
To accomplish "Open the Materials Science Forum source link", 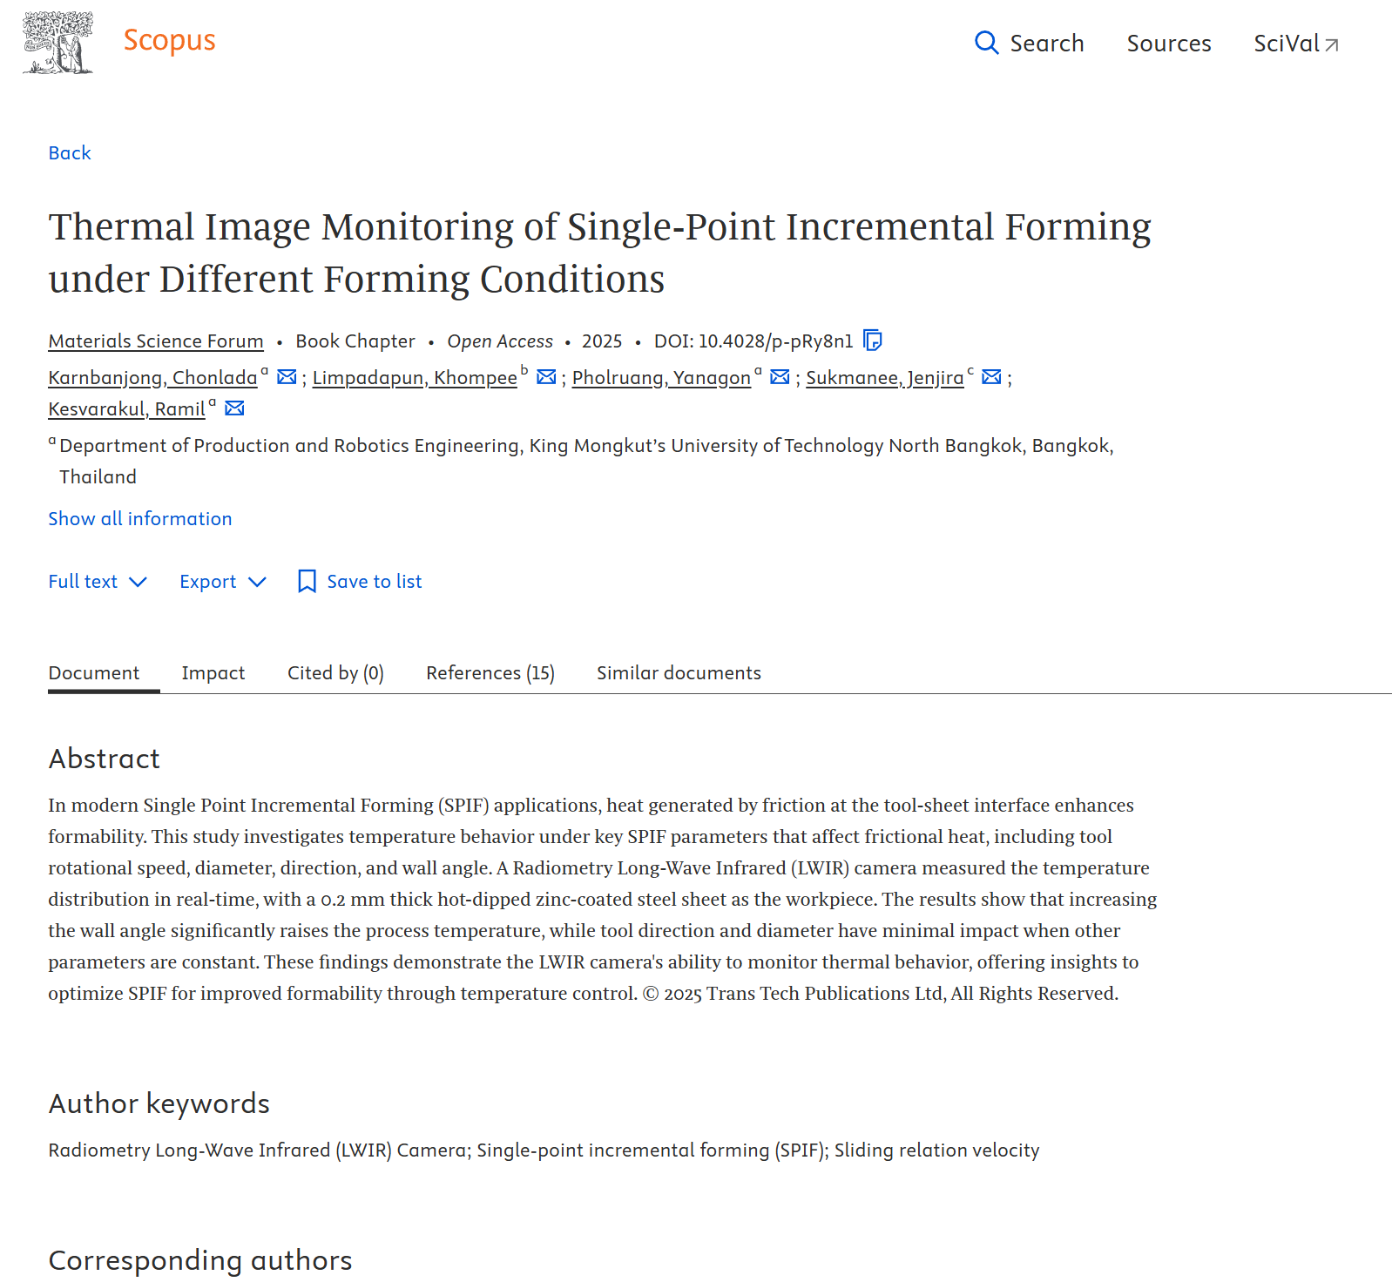I will 156,341.
